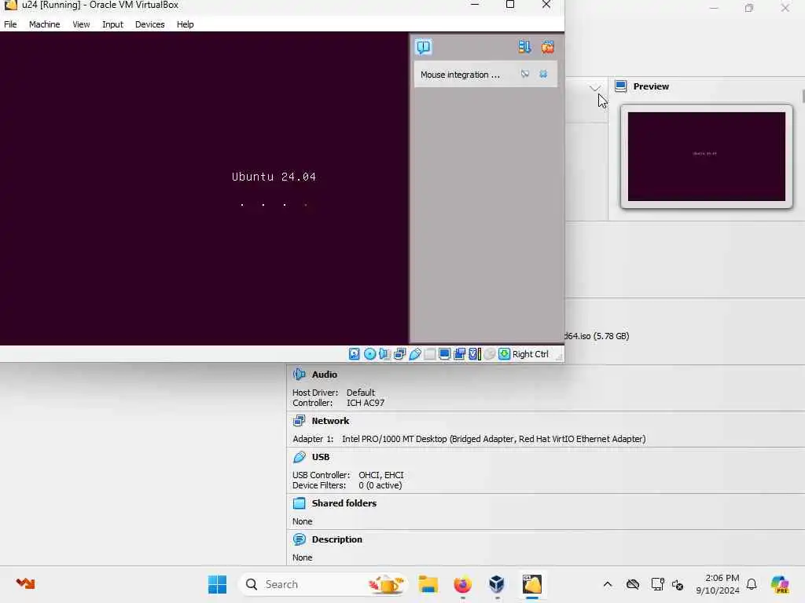Click the cloud sync tray icon
The width and height of the screenshot is (805, 603).
pyautogui.click(x=633, y=584)
